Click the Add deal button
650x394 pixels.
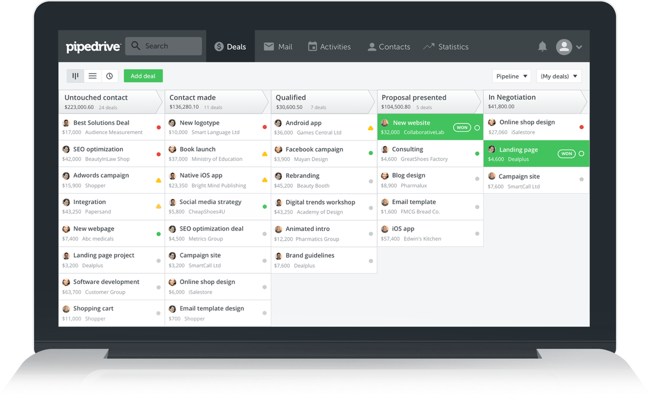coord(143,76)
